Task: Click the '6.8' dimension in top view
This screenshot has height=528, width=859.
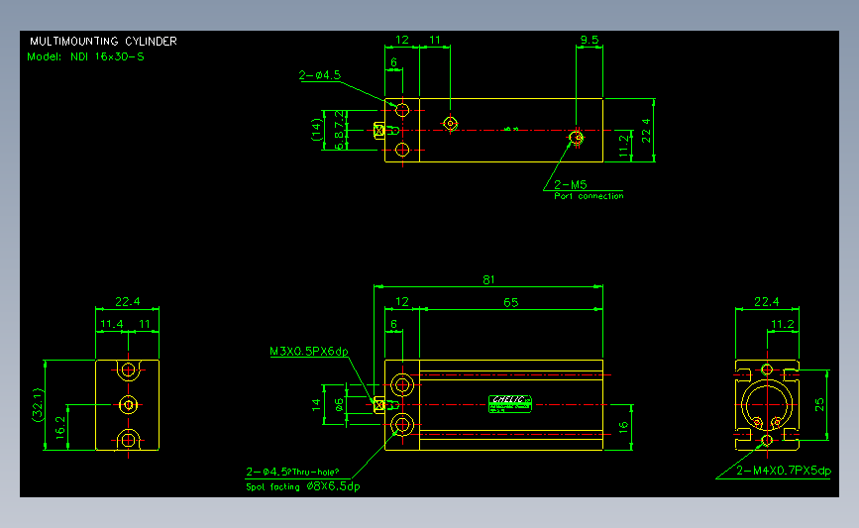Action: (340, 141)
